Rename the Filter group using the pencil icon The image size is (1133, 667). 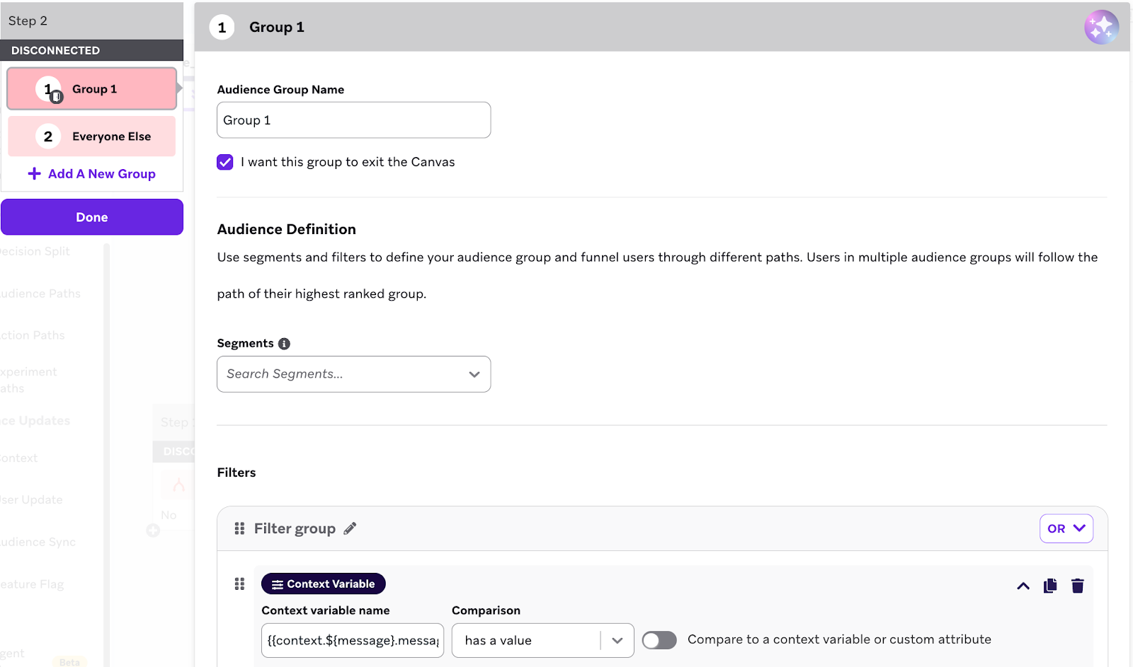[x=351, y=528]
